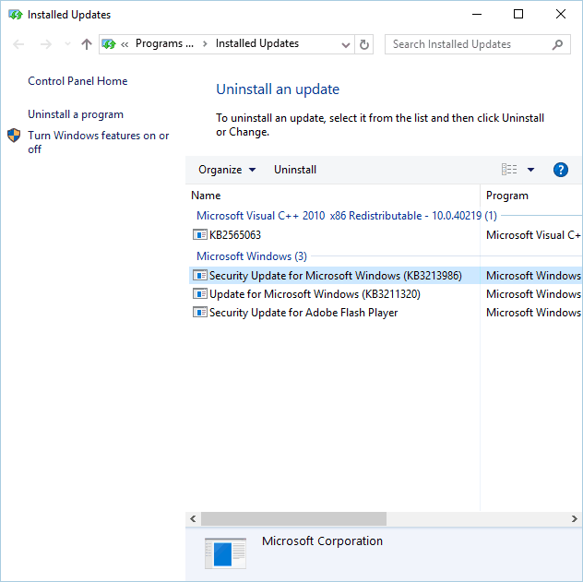Close the Installed Updates window
The image size is (583, 582).
pyautogui.click(x=561, y=15)
